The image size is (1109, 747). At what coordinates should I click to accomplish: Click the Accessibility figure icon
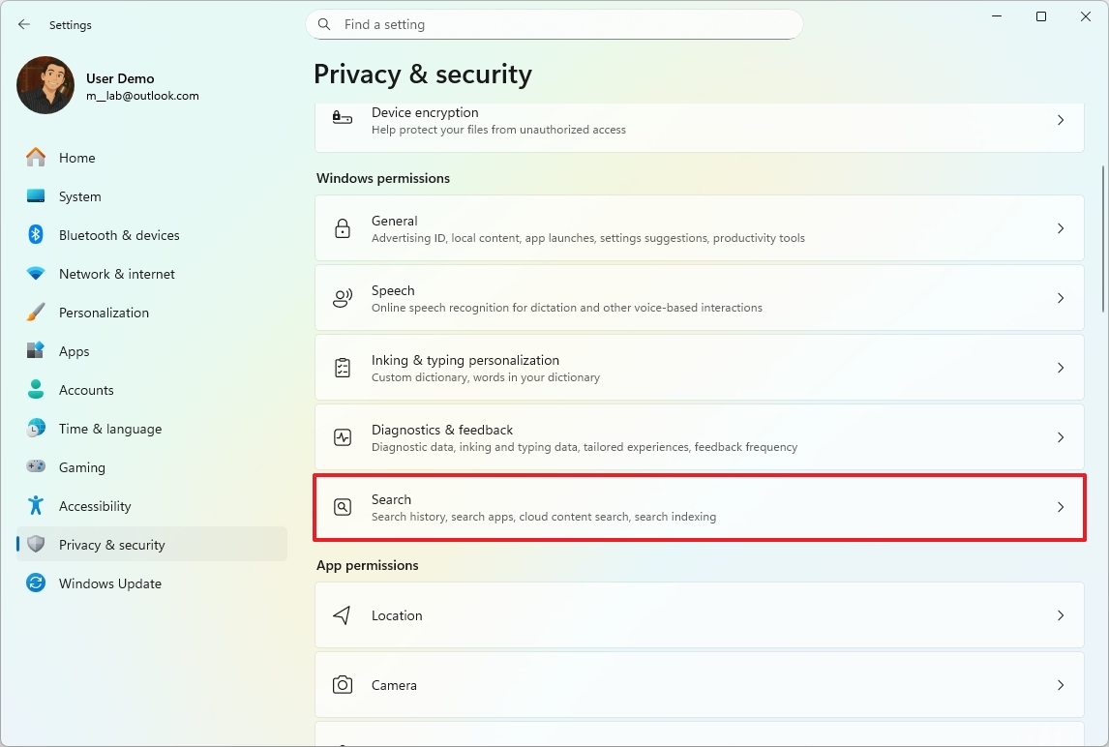click(x=36, y=506)
